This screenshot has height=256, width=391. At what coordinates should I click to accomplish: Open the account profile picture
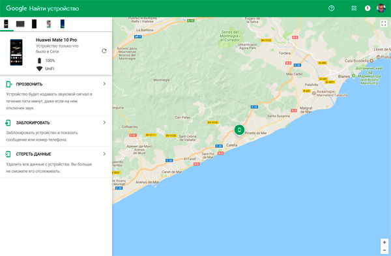coord(381,8)
